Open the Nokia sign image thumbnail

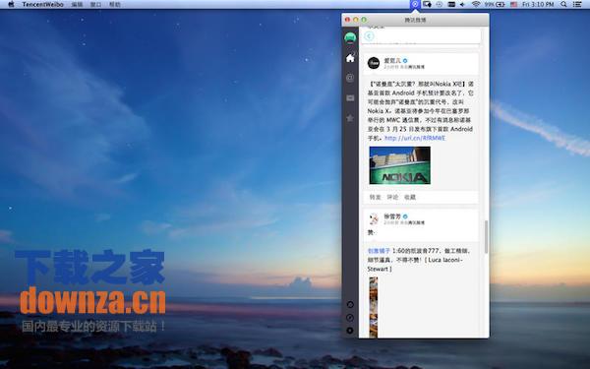(400, 165)
